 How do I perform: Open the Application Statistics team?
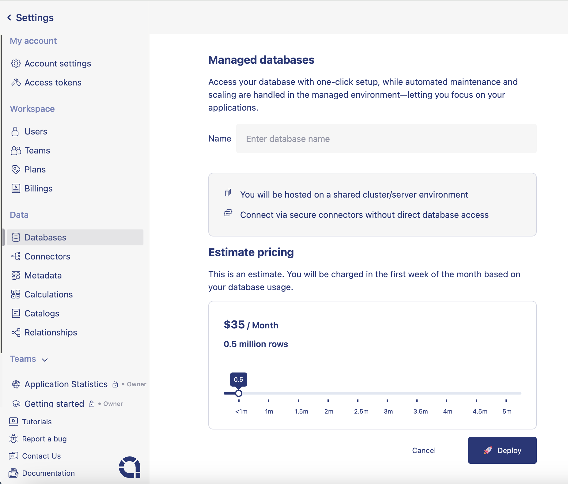point(66,384)
